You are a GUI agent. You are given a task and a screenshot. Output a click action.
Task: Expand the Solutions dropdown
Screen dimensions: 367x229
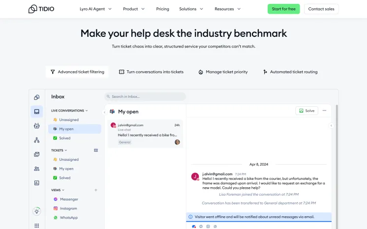pyautogui.click(x=191, y=9)
